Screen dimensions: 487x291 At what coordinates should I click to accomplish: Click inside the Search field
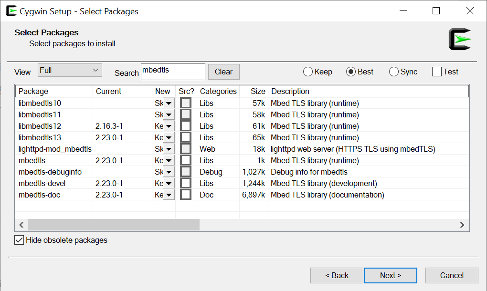173,72
